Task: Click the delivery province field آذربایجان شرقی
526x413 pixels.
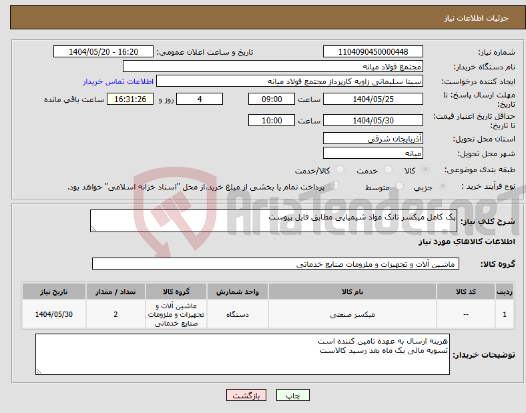Action: click(x=372, y=138)
